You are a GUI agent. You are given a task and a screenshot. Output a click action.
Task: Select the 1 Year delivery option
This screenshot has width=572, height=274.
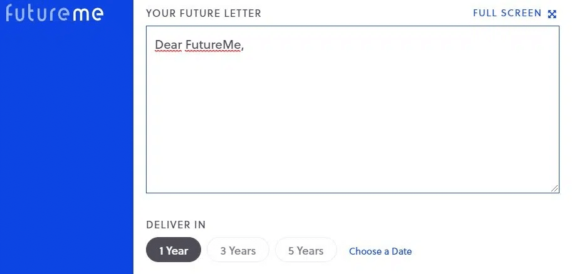coord(174,251)
